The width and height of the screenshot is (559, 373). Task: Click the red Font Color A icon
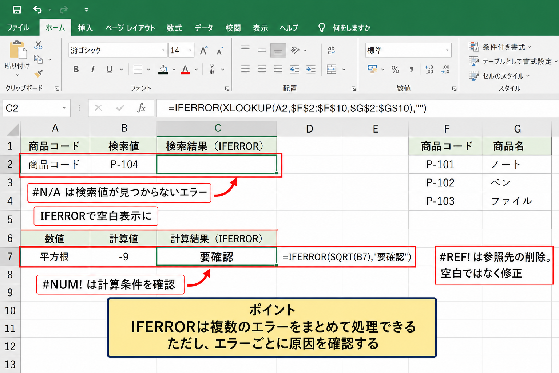pos(185,69)
